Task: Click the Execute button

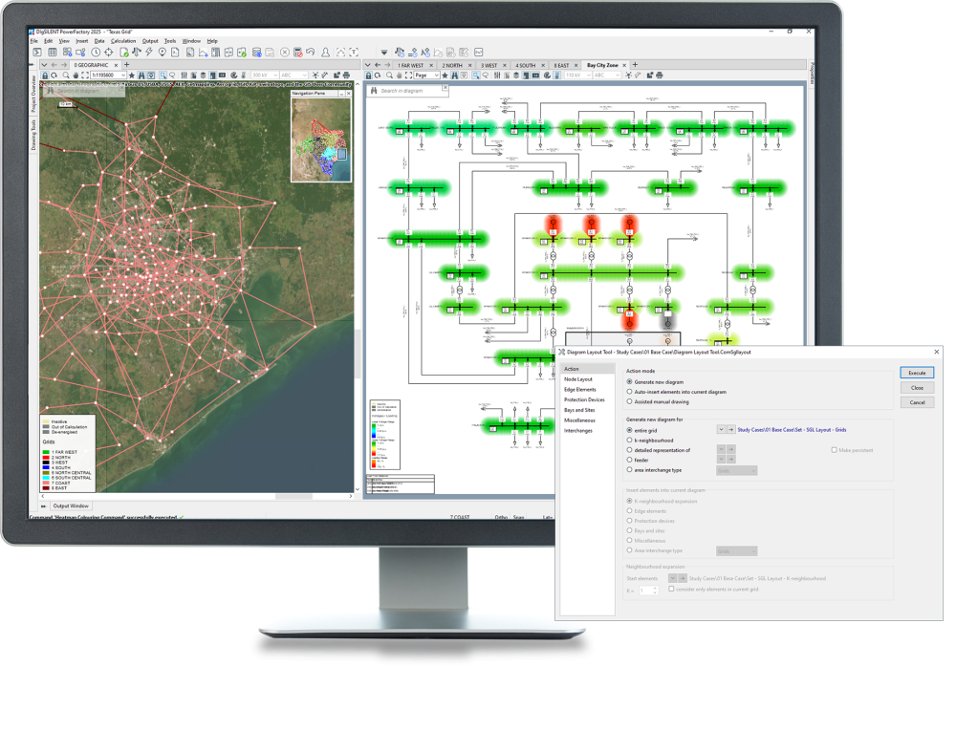Action: (917, 373)
